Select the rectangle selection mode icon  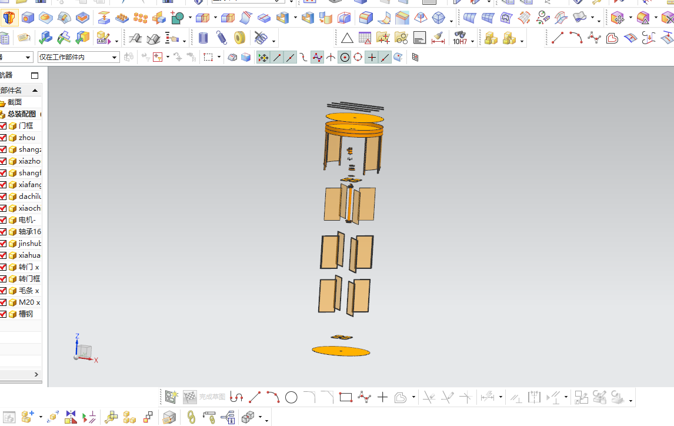208,57
